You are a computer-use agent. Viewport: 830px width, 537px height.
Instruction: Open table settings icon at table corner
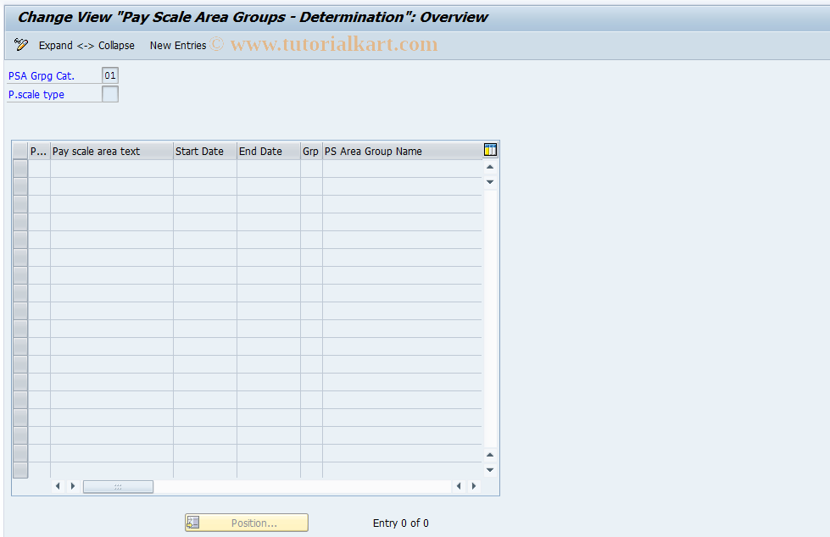coord(490,150)
